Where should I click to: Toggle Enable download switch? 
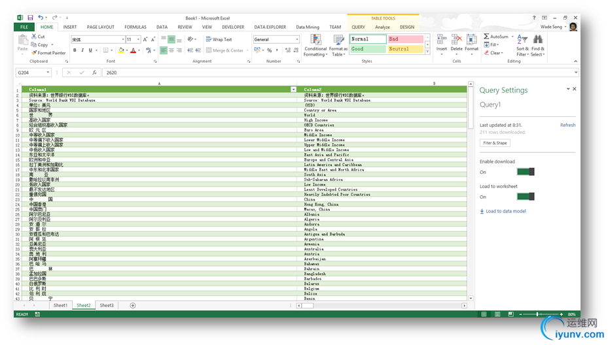point(526,172)
